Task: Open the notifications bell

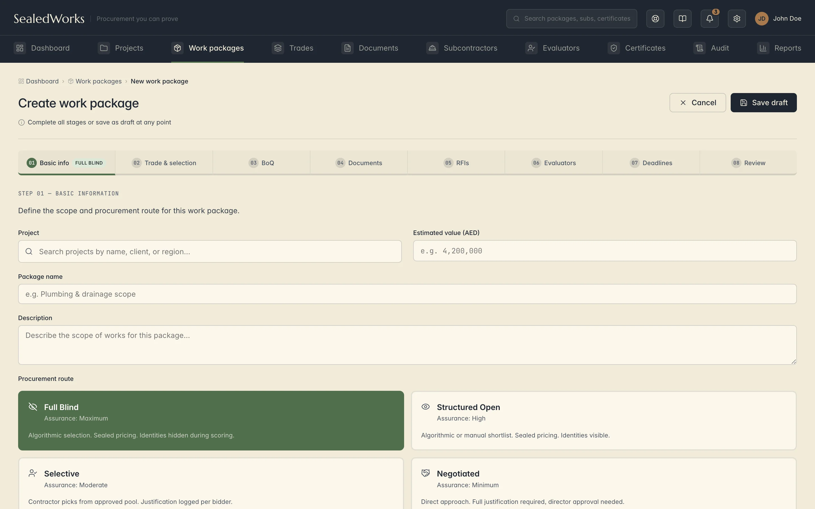Action: click(710, 18)
